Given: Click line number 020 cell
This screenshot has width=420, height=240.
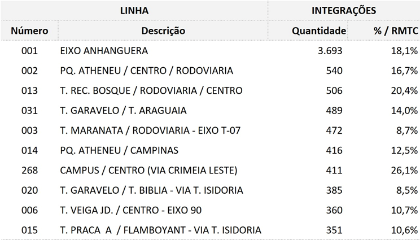Looking at the screenshot, I should point(29,190).
